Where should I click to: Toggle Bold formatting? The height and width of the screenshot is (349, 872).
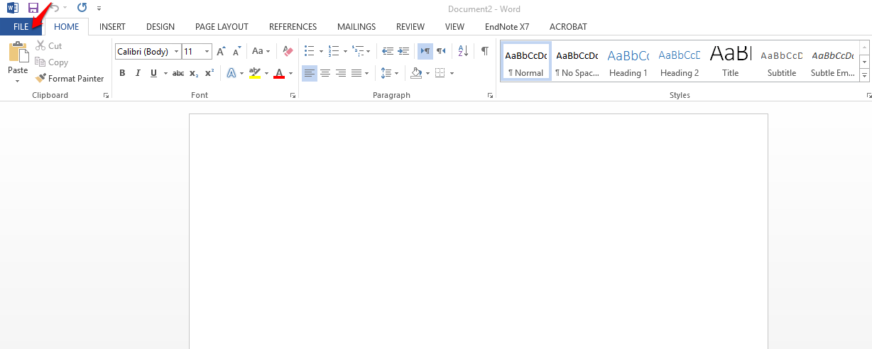(x=122, y=73)
